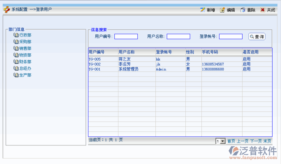
Task: Open 财务部 department node
Action: (25, 62)
